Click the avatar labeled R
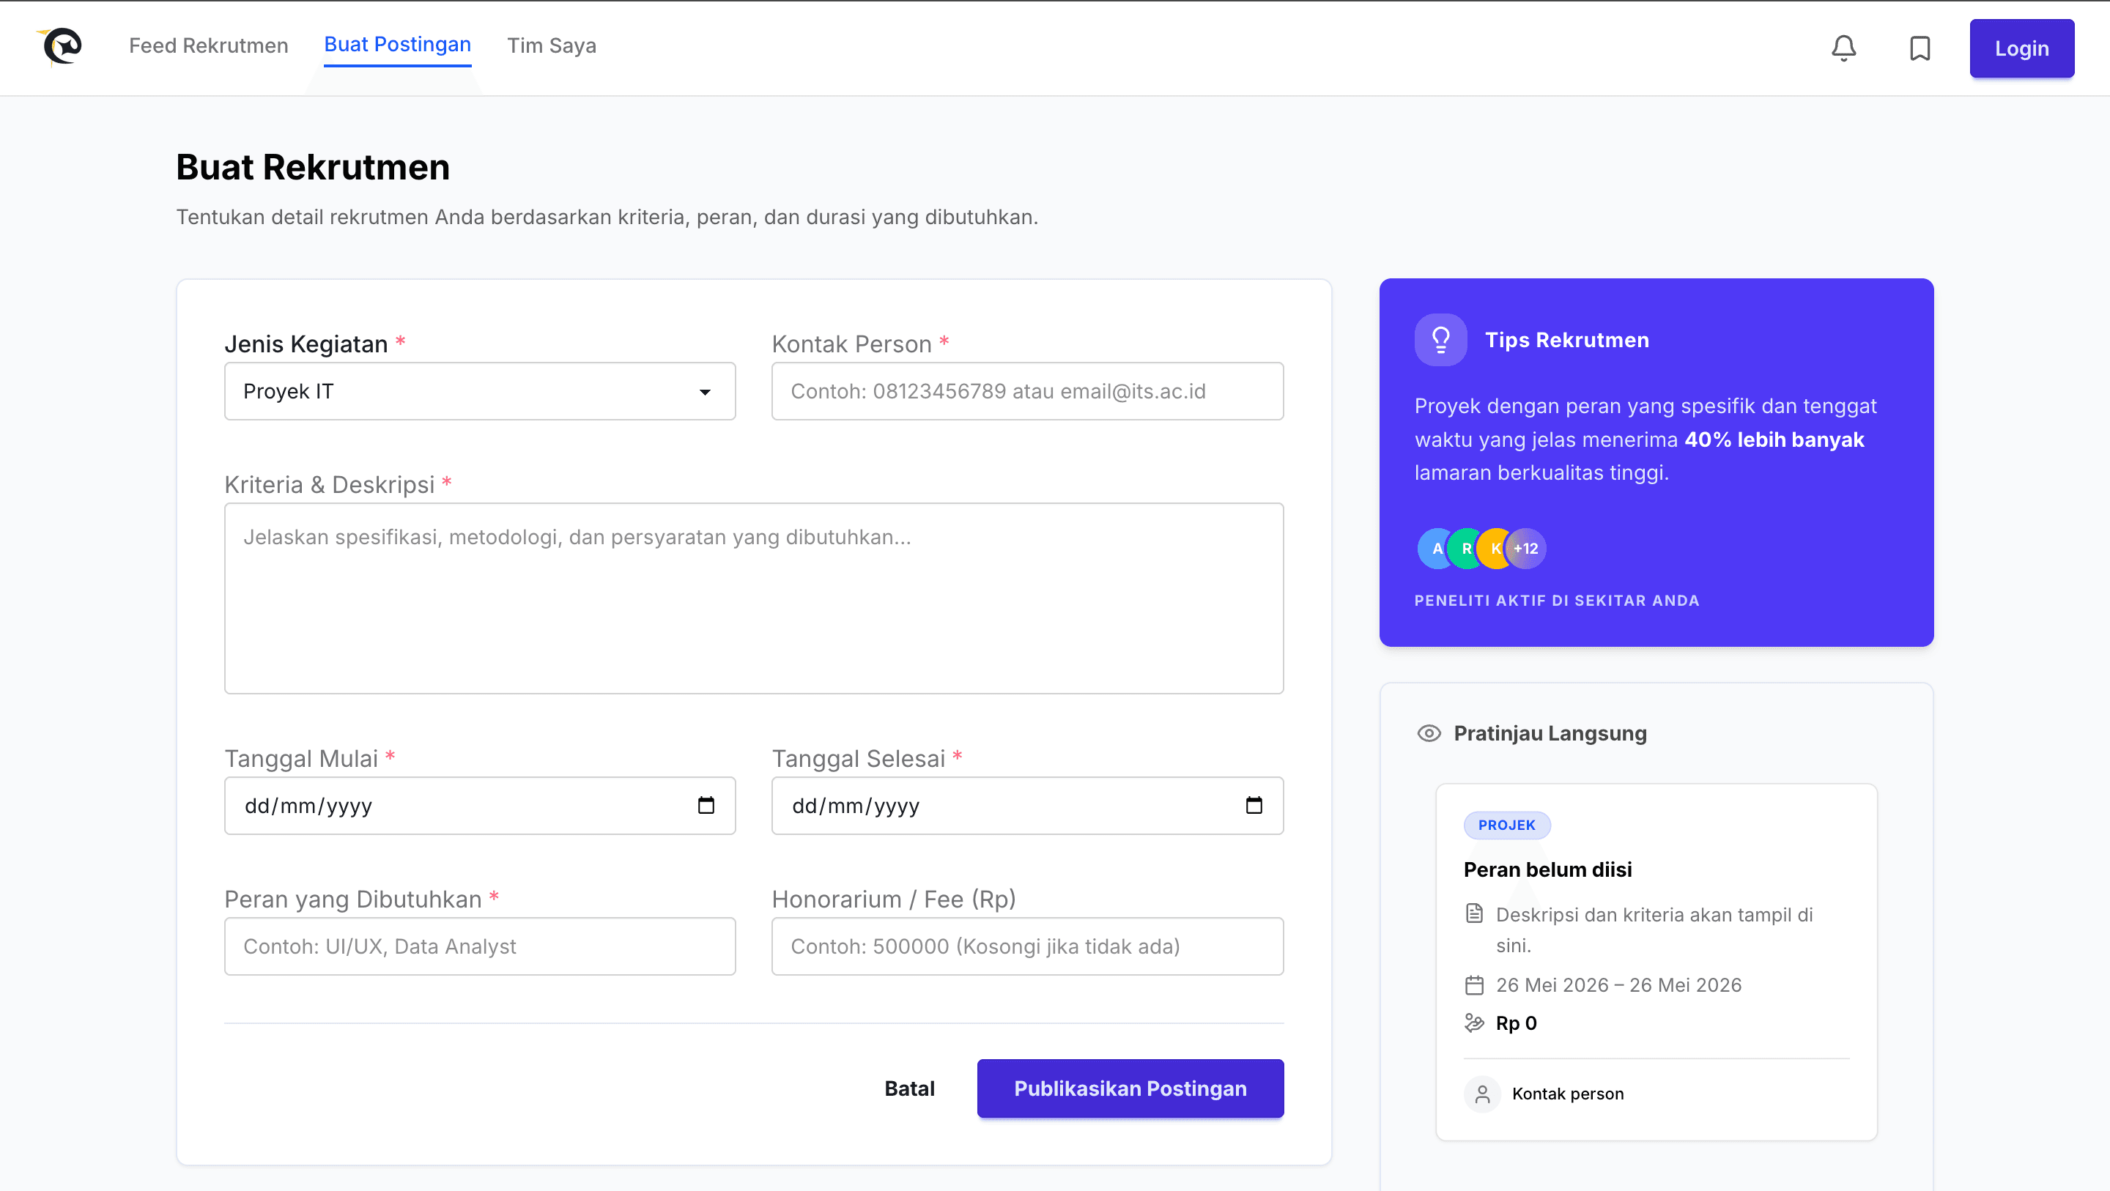Screen dimensions: 2110x1191 click(1466, 548)
